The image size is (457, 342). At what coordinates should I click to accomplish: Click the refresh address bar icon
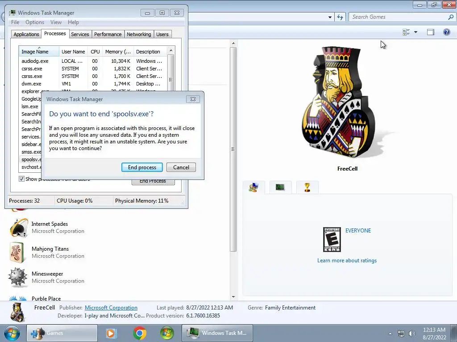click(340, 17)
